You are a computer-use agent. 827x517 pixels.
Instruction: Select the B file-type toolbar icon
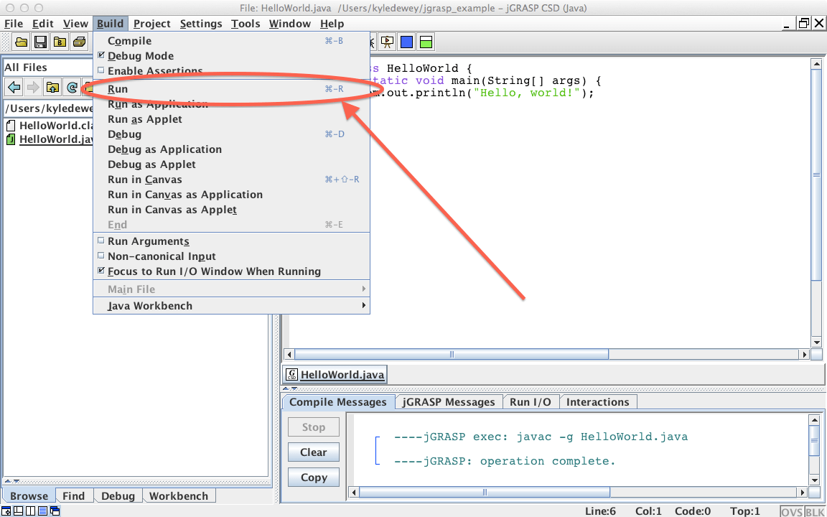60,41
